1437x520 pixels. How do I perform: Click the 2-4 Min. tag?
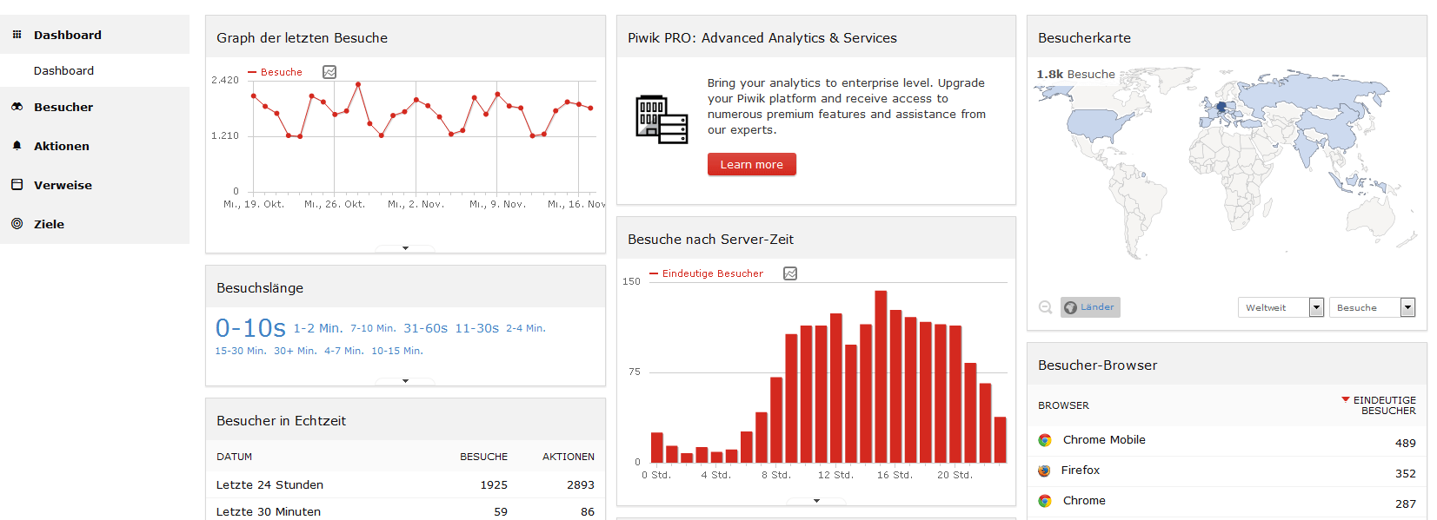pyautogui.click(x=526, y=328)
